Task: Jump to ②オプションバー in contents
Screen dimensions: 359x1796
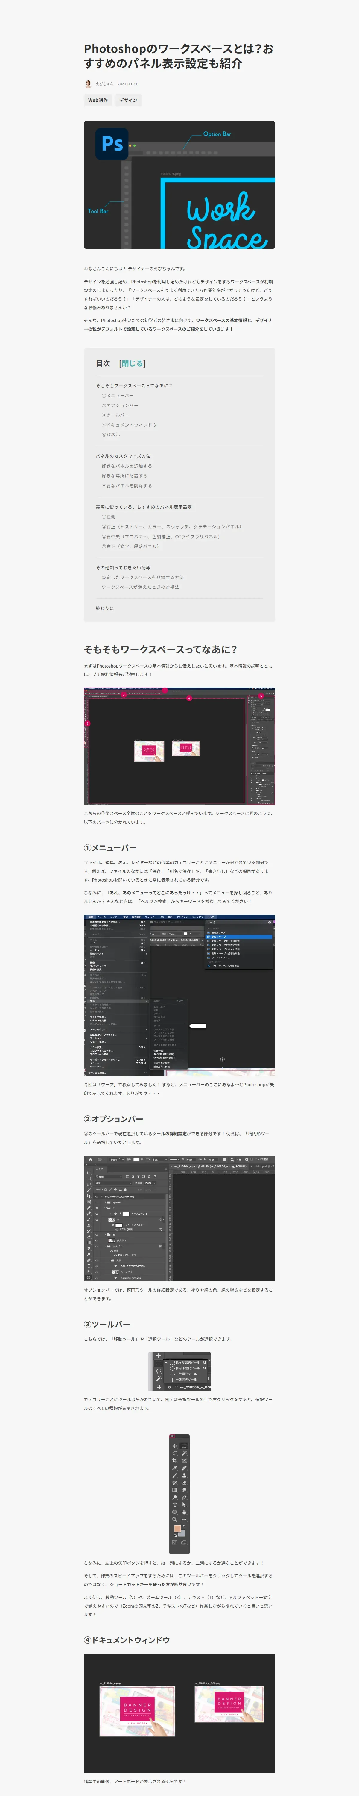Action: click(120, 405)
